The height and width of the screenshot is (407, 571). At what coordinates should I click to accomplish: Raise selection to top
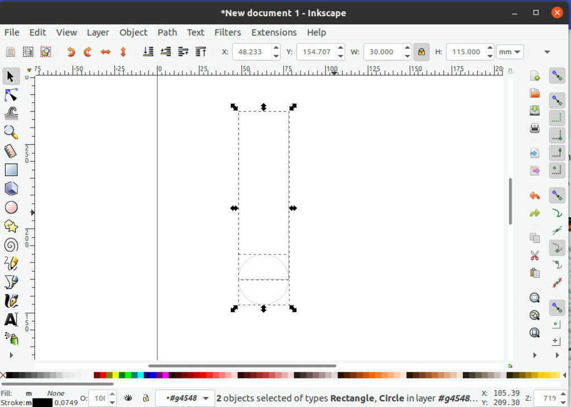click(201, 52)
